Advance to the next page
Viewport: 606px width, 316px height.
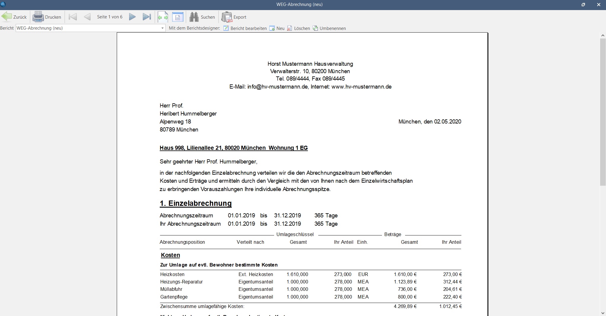point(132,17)
